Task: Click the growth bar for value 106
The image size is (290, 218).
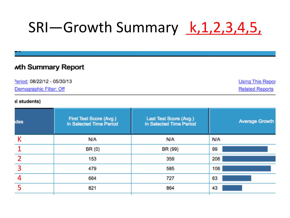Action: [247, 169]
